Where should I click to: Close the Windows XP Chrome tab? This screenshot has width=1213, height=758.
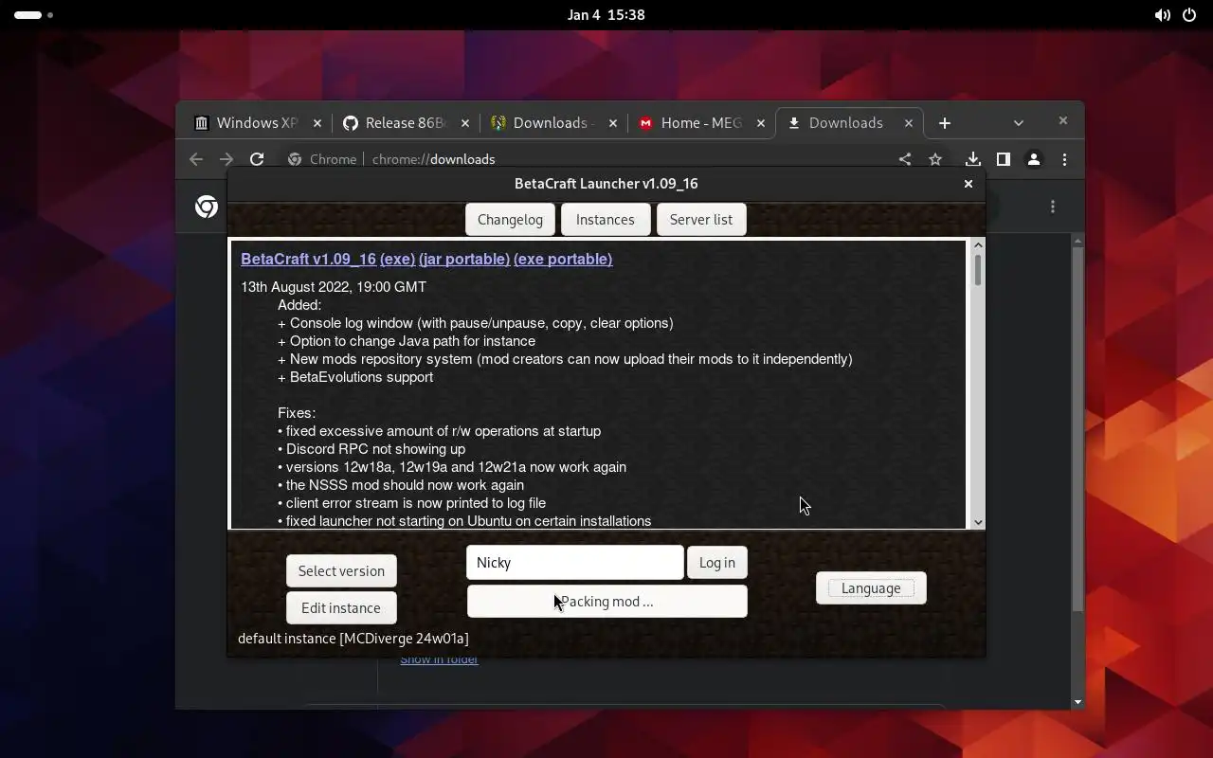click(317, 123)
